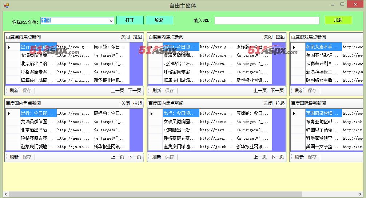The height and width of the screenshot is (198, 366).
Task: Click the 百度游戏焦点新闻 panel title
Action: tap(309, 37)
